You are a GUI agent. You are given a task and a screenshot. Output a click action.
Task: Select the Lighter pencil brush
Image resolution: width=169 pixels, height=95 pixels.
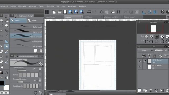(x=26, y=31)
